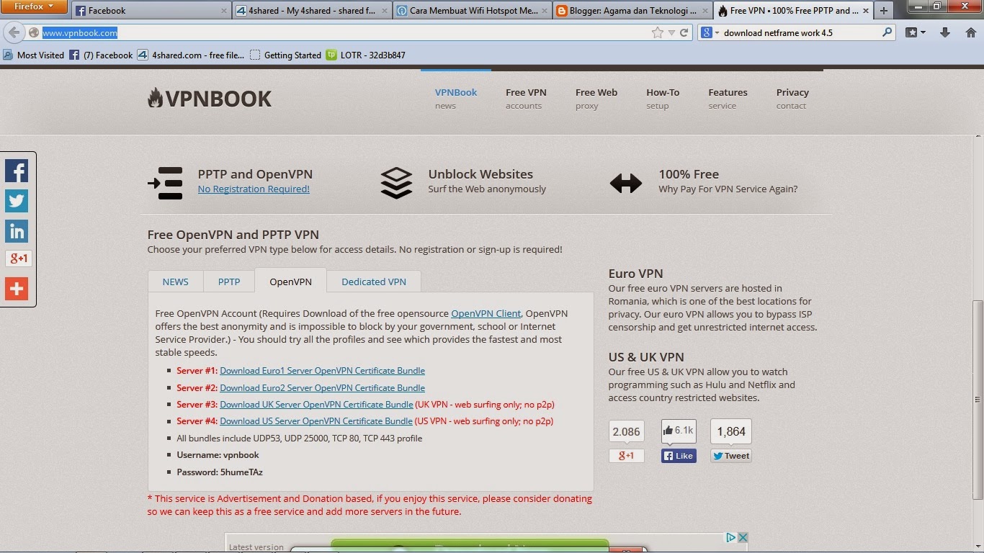Click the Google +1 sidebar share icon
Viewport: 984px width, 553px height.
tap(18, 258)
